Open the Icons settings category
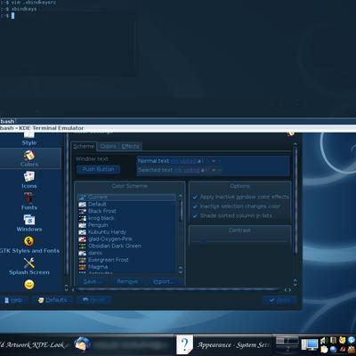 coord(29,180)
